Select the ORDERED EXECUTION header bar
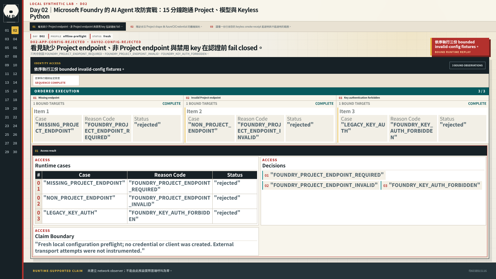The image size is (496, 279). tap(260, 91)
